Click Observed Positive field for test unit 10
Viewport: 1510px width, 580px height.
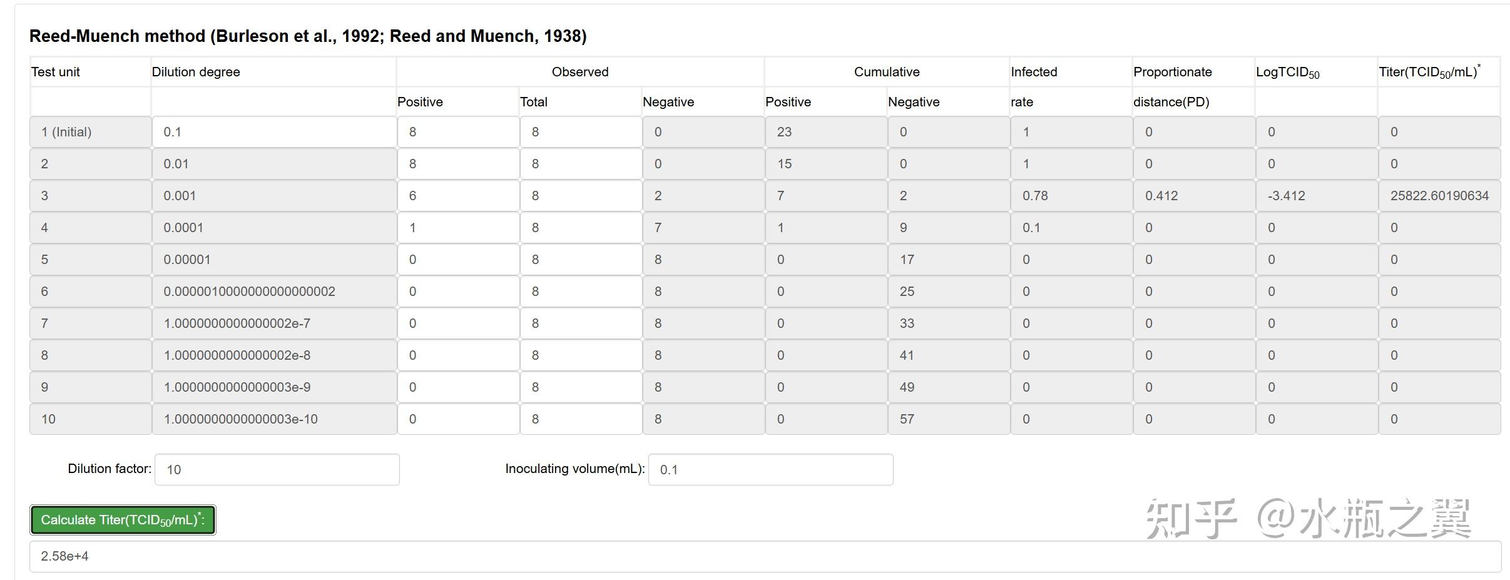[458, 419]
